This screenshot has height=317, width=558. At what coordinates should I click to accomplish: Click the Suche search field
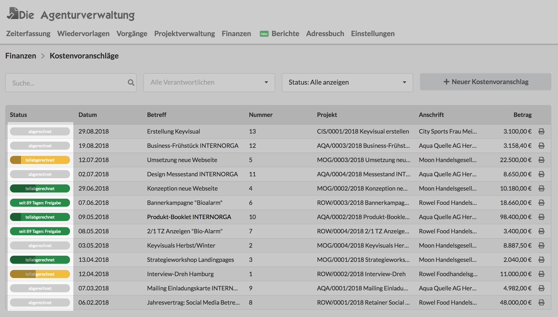71,83
